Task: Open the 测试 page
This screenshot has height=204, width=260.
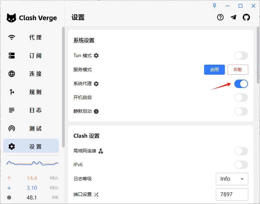Action: (31, 128)
